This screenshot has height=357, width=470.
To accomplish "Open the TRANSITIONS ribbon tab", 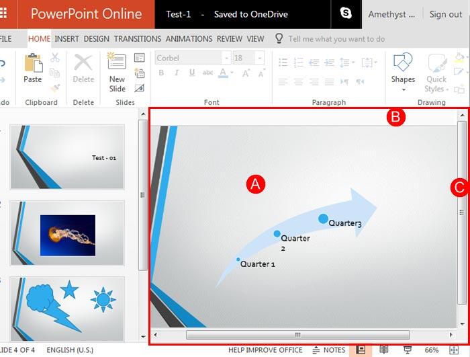I will point(138,39).
